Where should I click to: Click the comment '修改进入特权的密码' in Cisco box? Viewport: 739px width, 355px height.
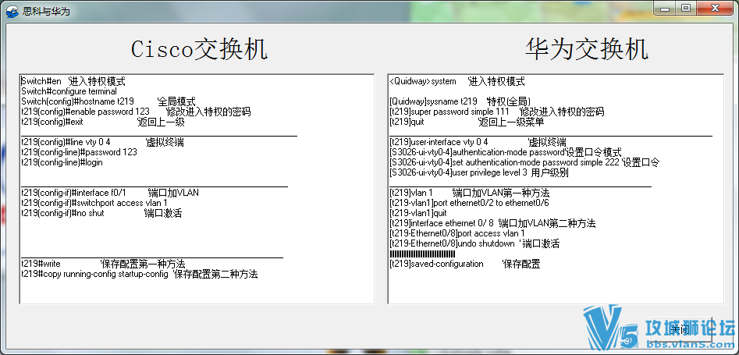(209, 112)
